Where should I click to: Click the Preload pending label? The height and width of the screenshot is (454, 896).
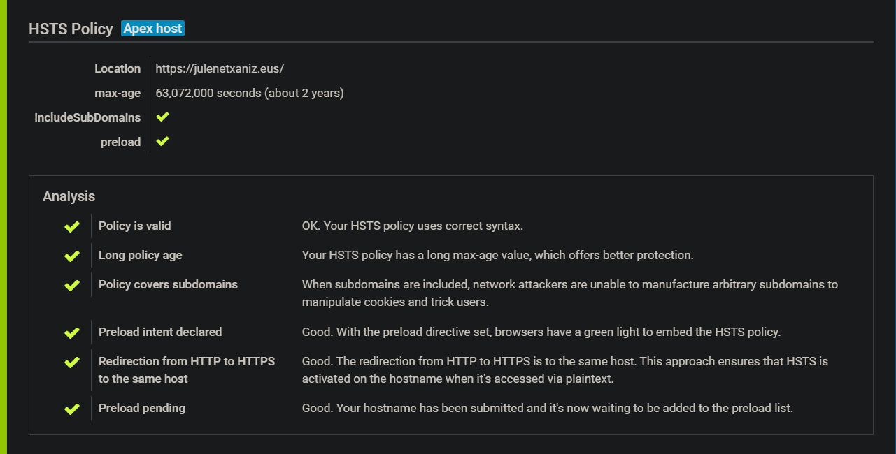click(141, 408)
